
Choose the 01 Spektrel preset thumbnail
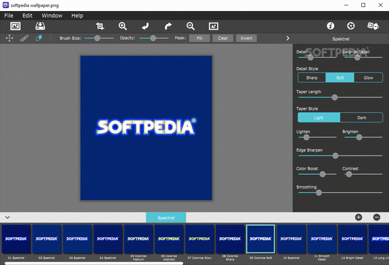pyautogui.click(x=16, y=239)
